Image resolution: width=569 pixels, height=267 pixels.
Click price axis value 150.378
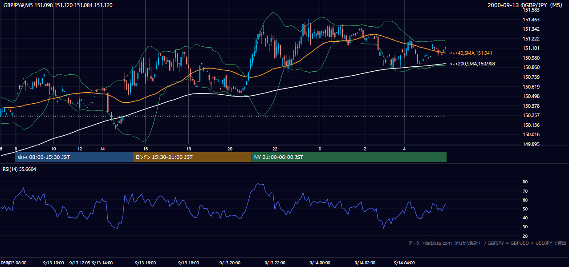531,106
